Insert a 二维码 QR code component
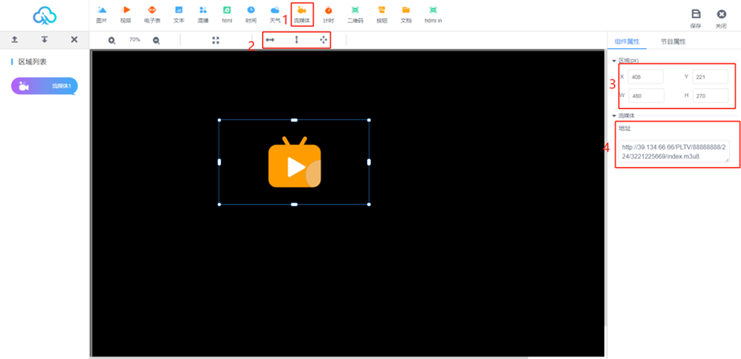Viewport: 741px width, 359px height. pyautogui.click(x=354, y=14)
